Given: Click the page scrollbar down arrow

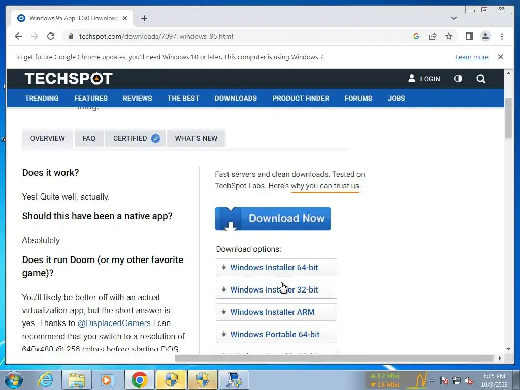Looking at the screenshot, I should coord(508,349).
